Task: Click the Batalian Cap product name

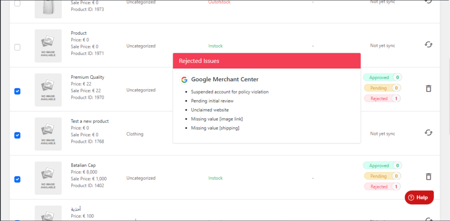Action: pyautogui.click(x=83, y=165)
